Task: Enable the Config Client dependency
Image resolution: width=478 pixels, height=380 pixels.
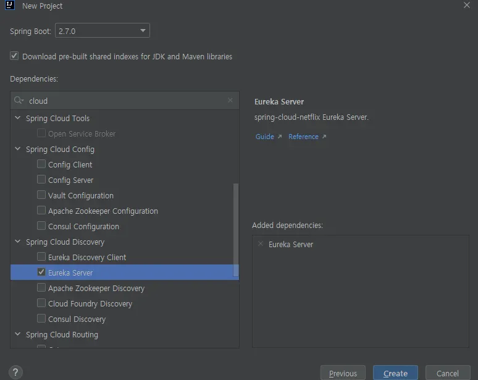Action: pos(41,164)
